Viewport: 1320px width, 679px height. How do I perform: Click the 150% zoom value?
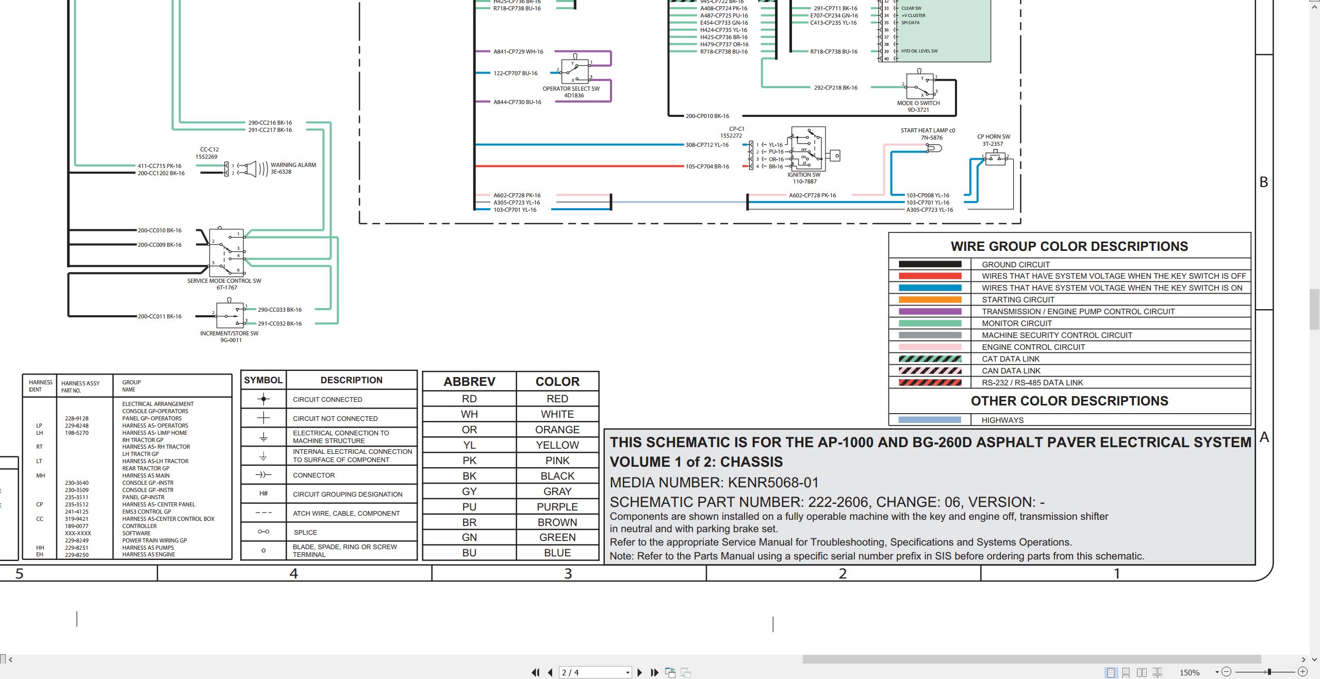(x=1190, y=673)
